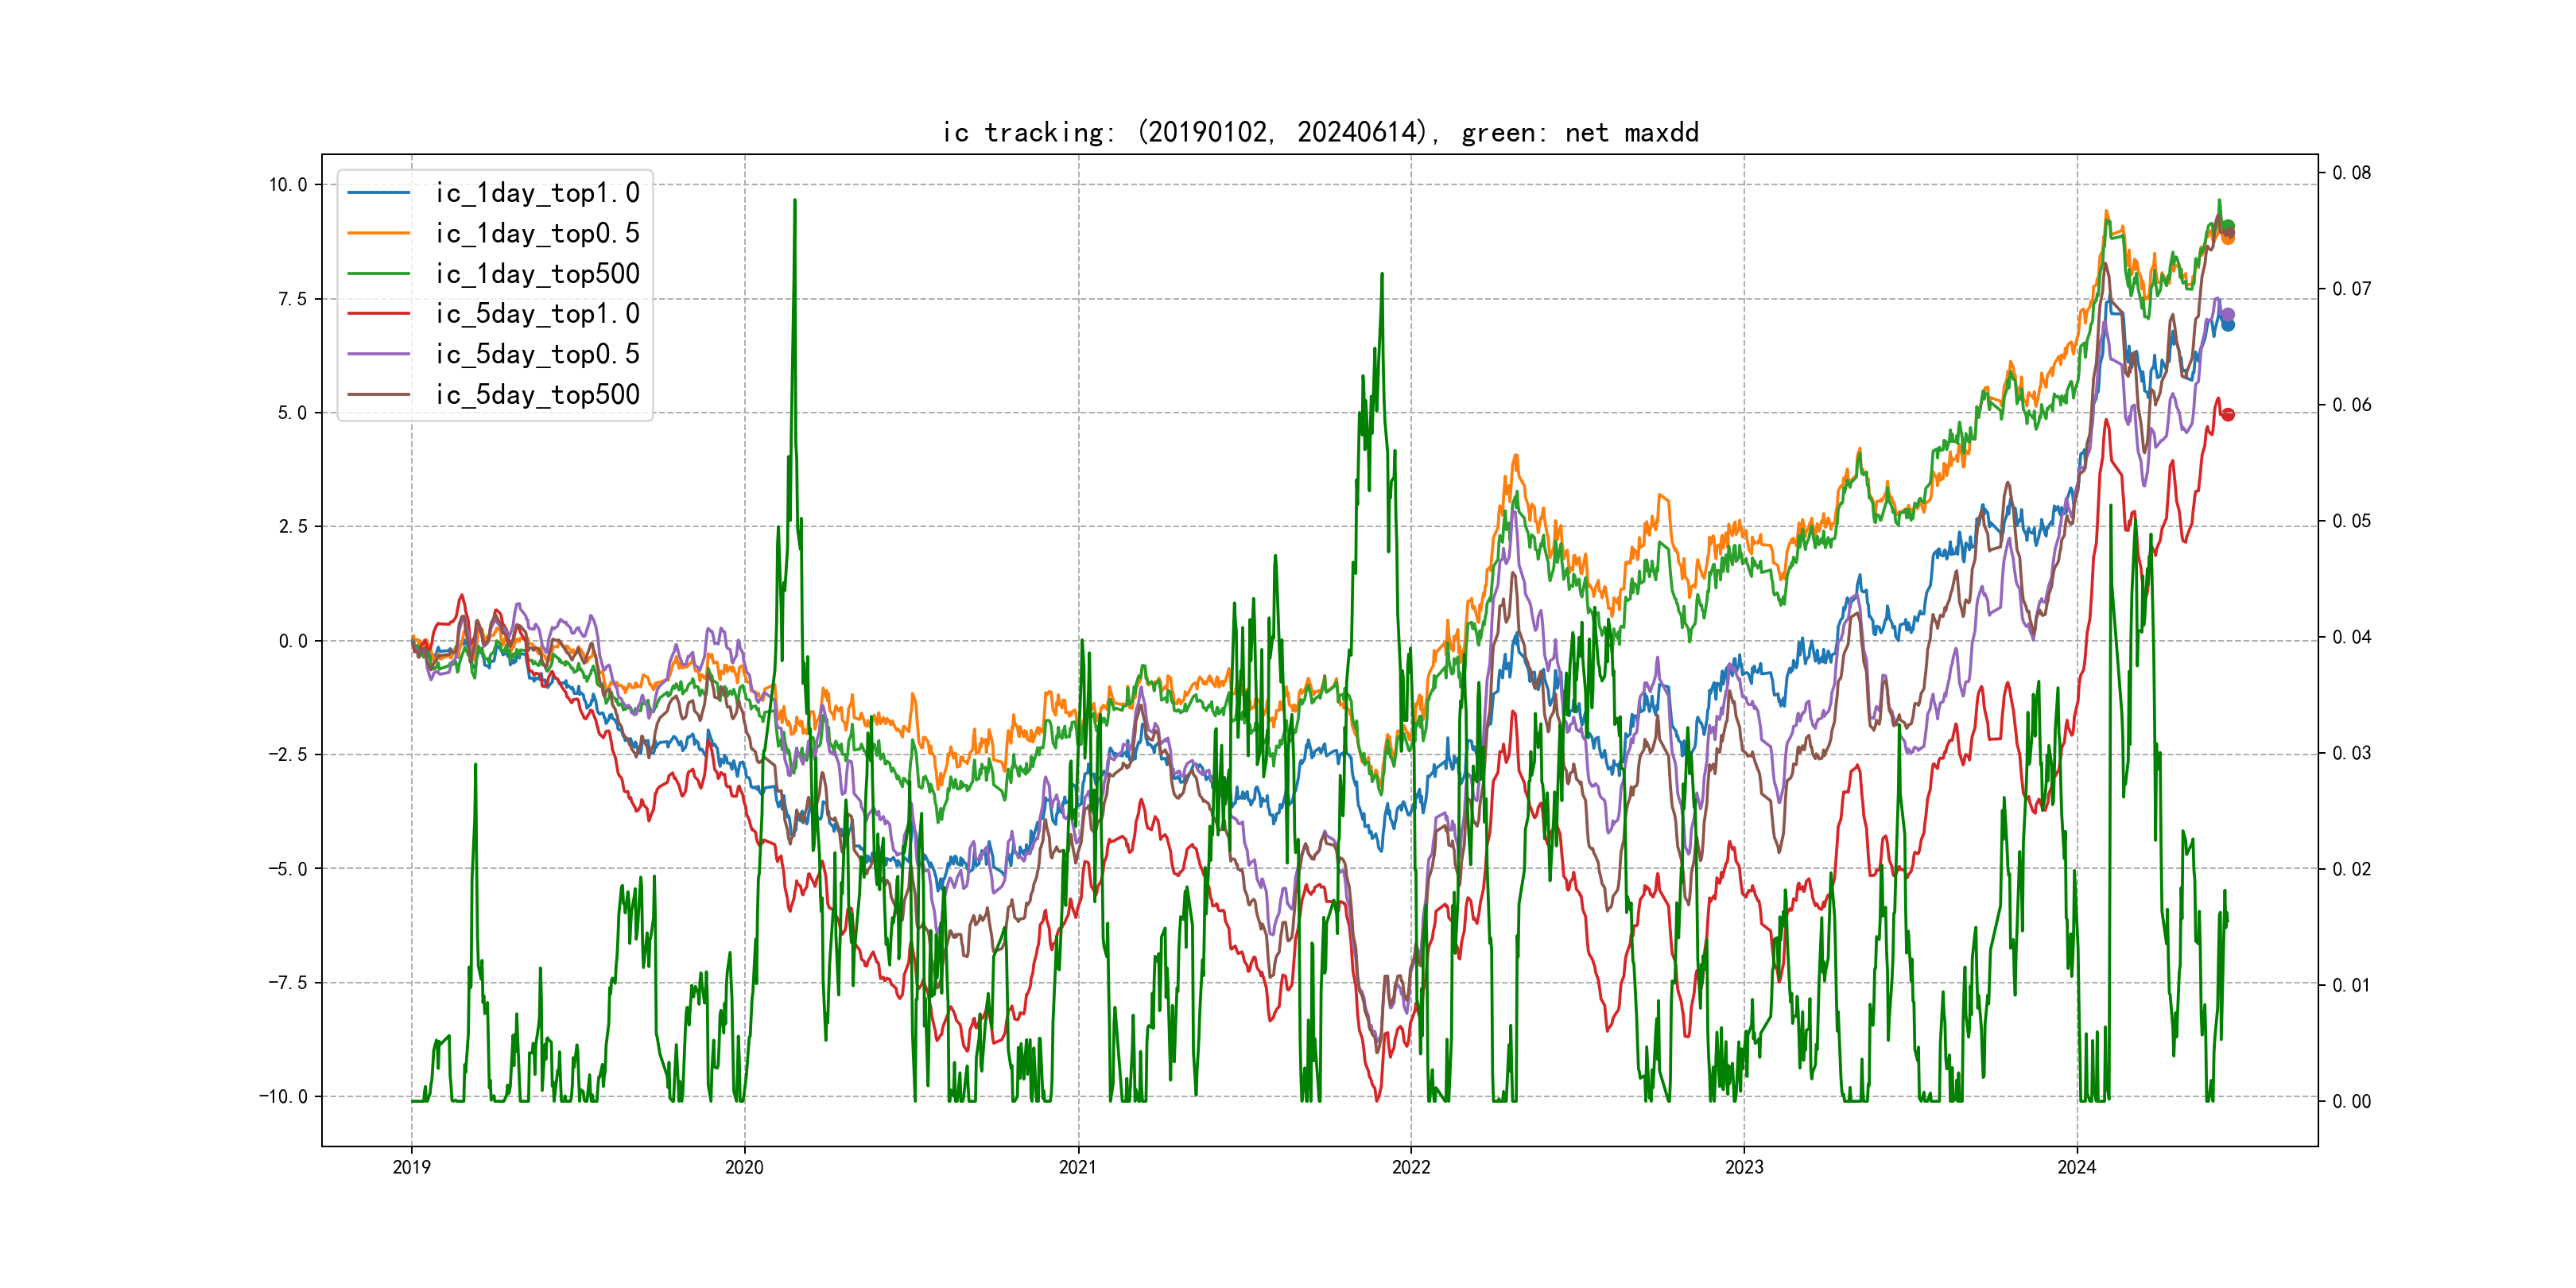
Task: Click the red ic_5day_top1.0 legend line
Action: [378, 314]
